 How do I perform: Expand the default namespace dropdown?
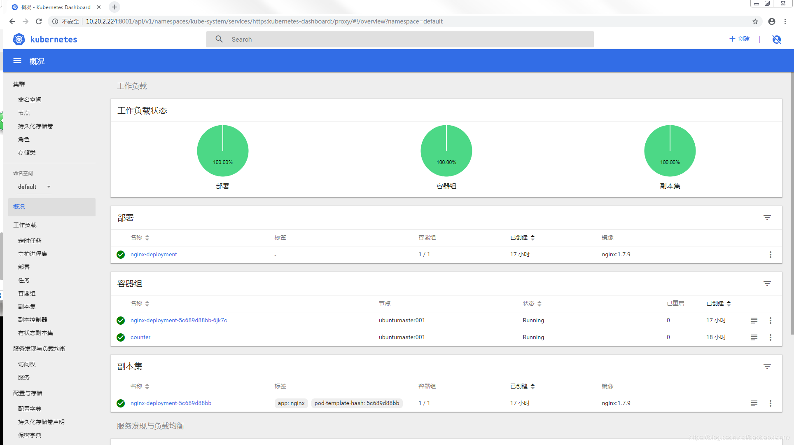coord(35,187)
